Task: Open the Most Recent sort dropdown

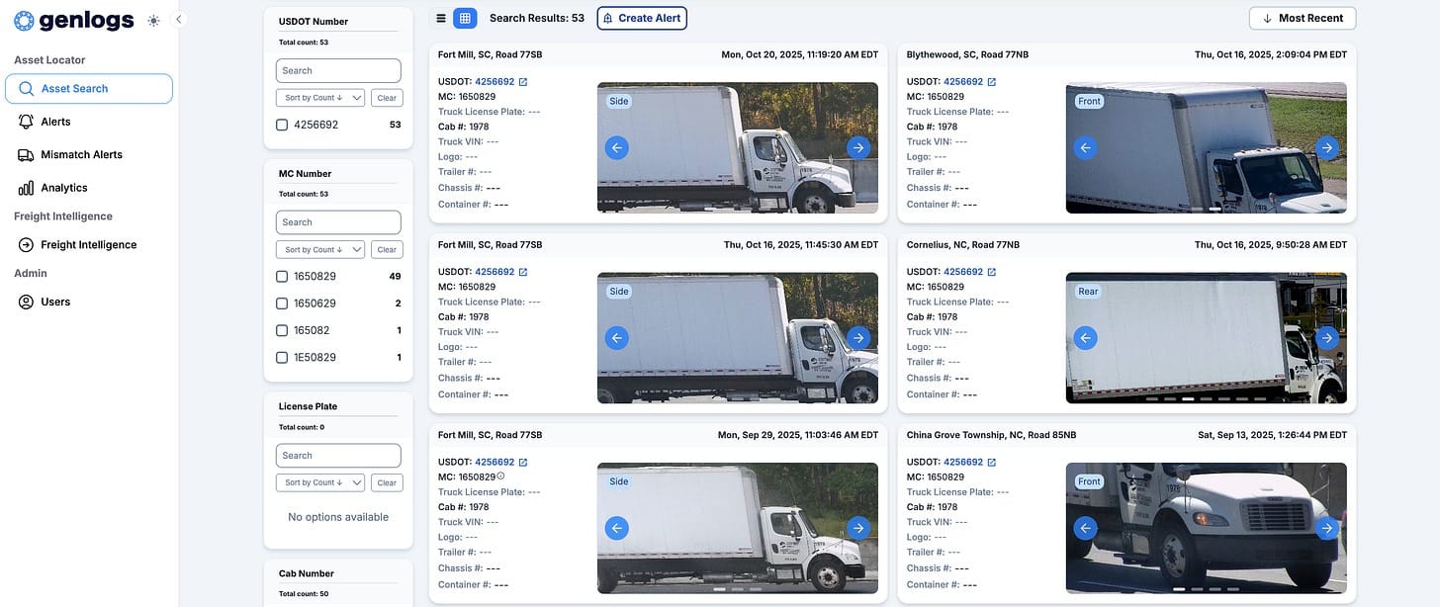Action: point(1302,18)
